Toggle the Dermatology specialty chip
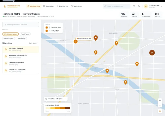This screenshot has height=116, width=165. 21,39
